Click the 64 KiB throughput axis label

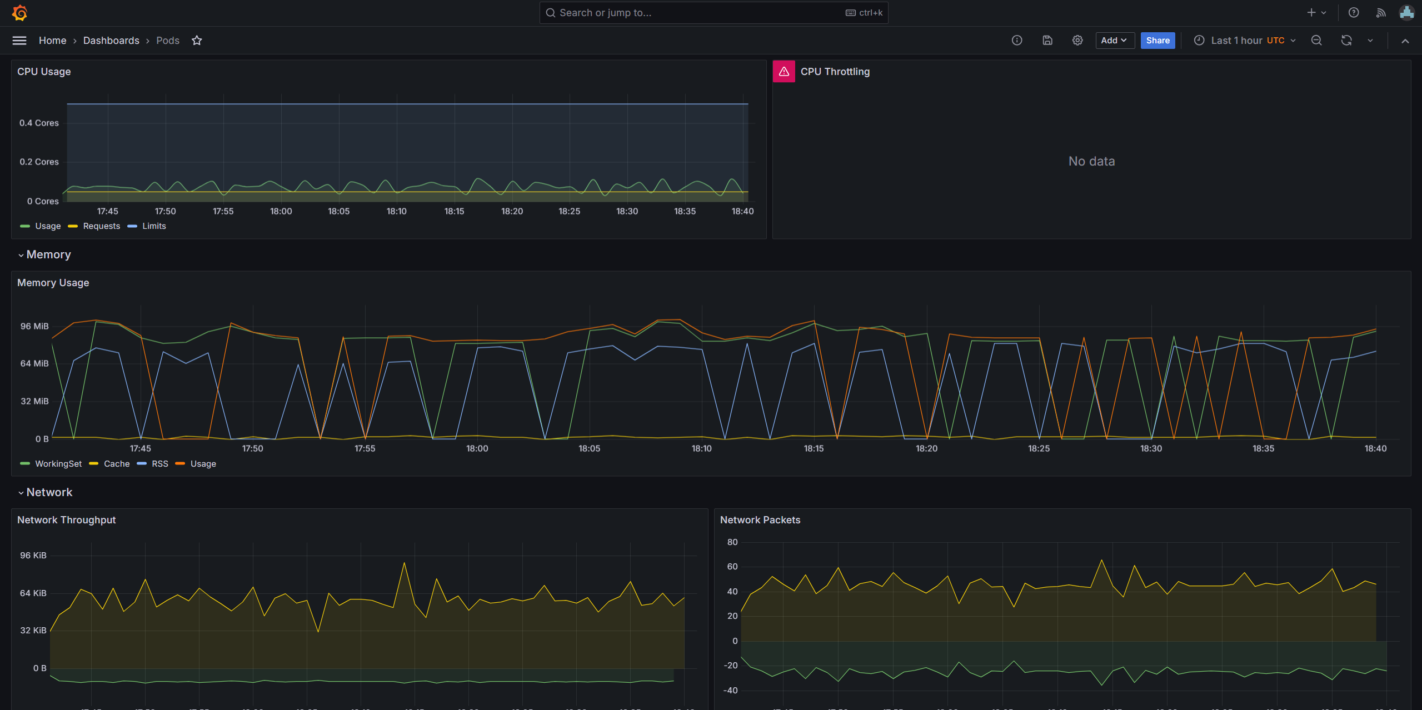click(33, 593)
